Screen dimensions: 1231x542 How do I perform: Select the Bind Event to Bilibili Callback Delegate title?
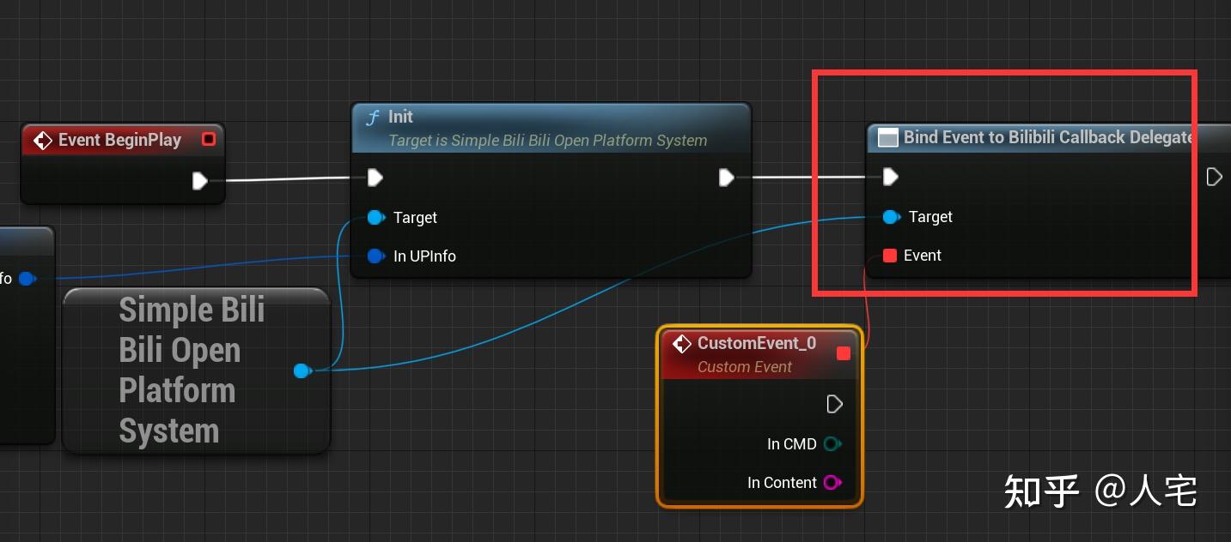click(1048, 137)
